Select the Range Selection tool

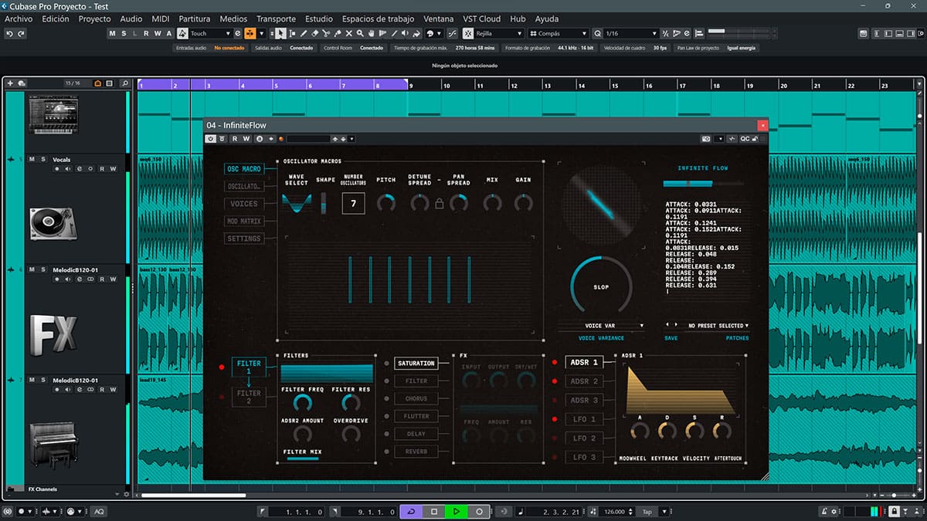(292, 33)
